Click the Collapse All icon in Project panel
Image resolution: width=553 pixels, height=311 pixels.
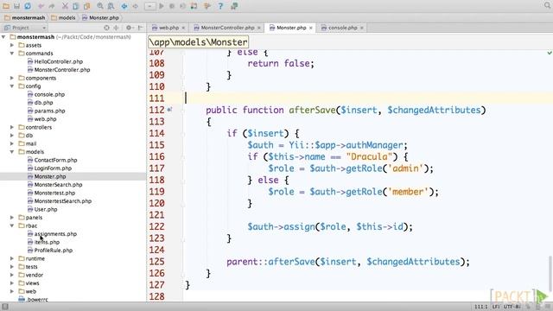116,28
